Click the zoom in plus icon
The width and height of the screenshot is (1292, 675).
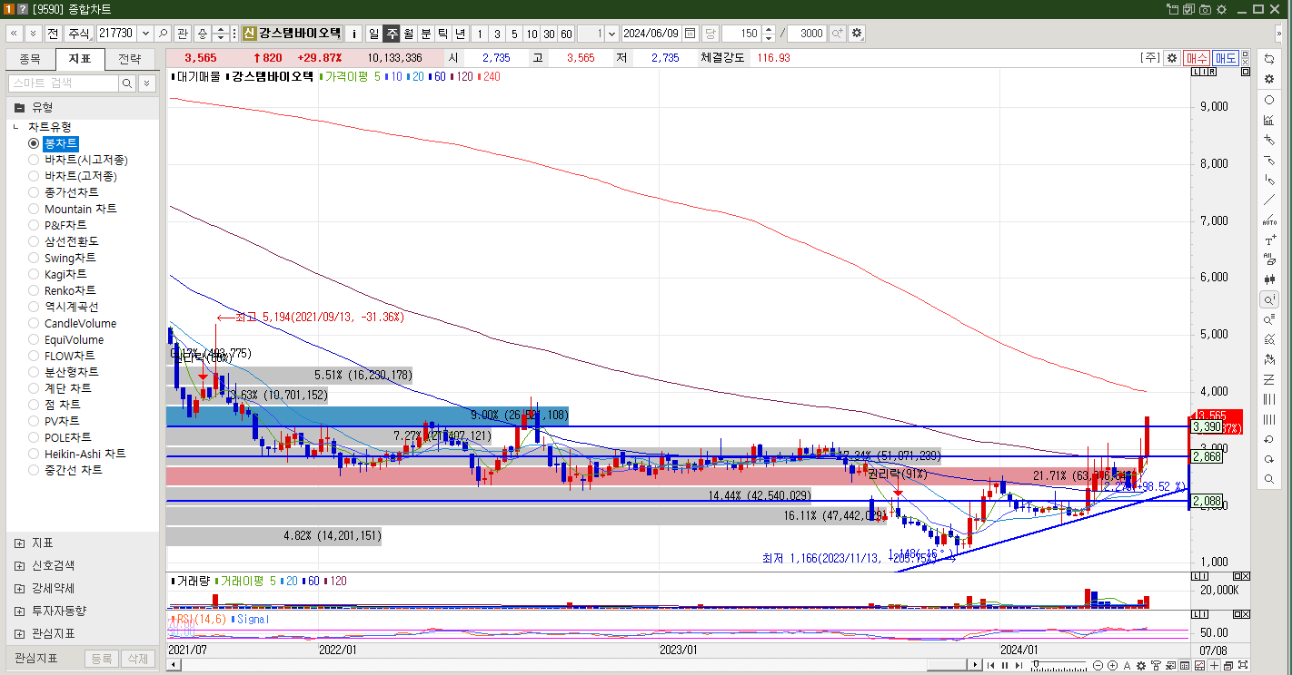pyautogui.click(x=1112, y=665)
